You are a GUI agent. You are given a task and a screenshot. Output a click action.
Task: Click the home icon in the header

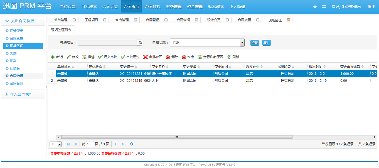[315, 7]
